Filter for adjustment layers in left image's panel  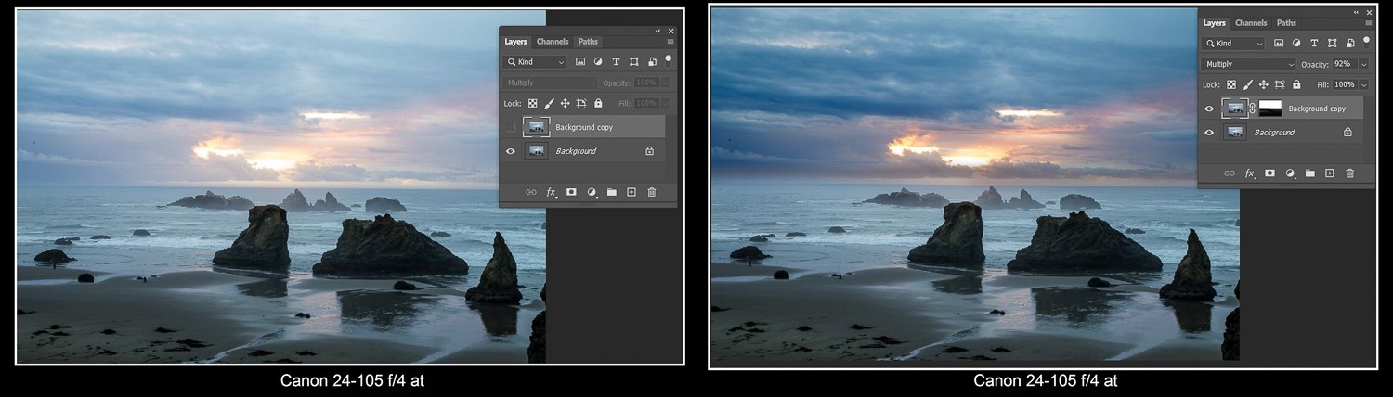(598, 62)
